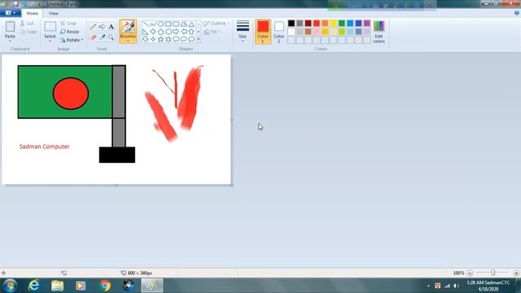The height and width of the screenshot is (293, 521).
Task: Activate Color 2 background selector
Action: click(x=278, y=32)
